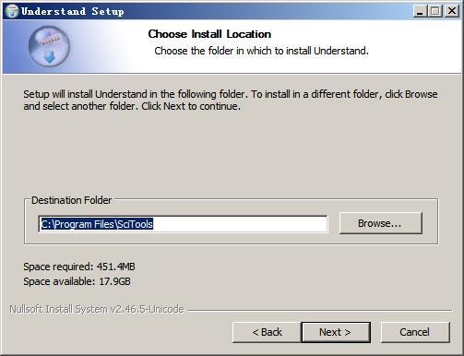Click the Destination Folder path field
The height and width of the screenshot is (356, 464).
183,224
